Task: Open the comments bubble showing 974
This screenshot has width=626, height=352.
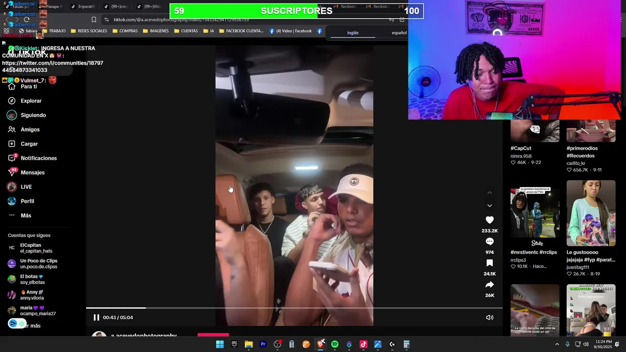Action: coord(490,242)
